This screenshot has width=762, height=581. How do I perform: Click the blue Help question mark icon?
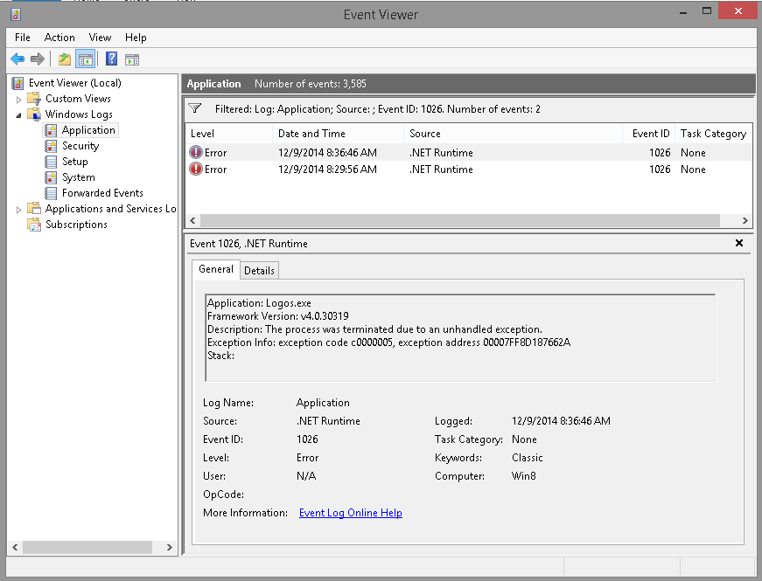click(111, 59)
